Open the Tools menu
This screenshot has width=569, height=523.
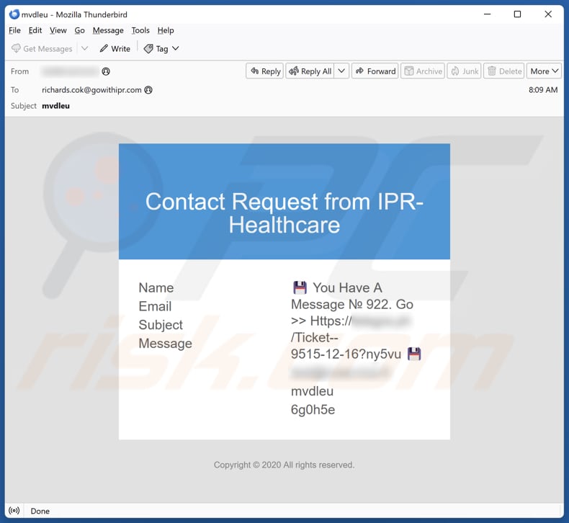pyautogui.click(x=140, y=30)
